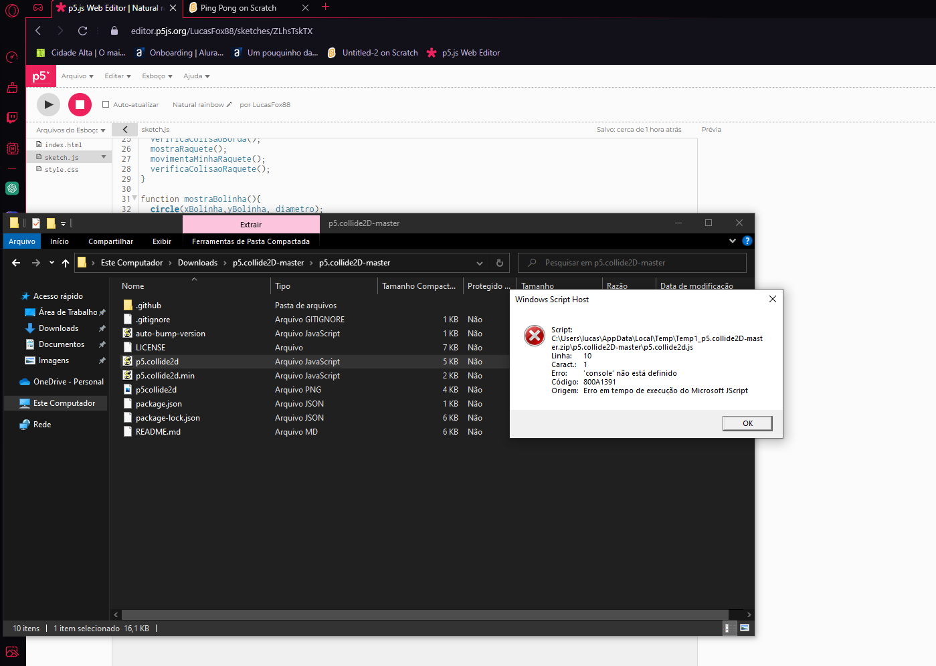Open Início ribbon tab
The width and height of the screenshot is (936, 666).
pyautogui.click(x=60, y=241)
